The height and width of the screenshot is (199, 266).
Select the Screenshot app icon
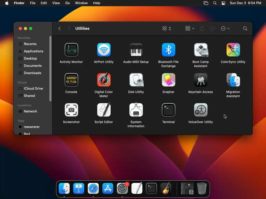click(71, 110)
